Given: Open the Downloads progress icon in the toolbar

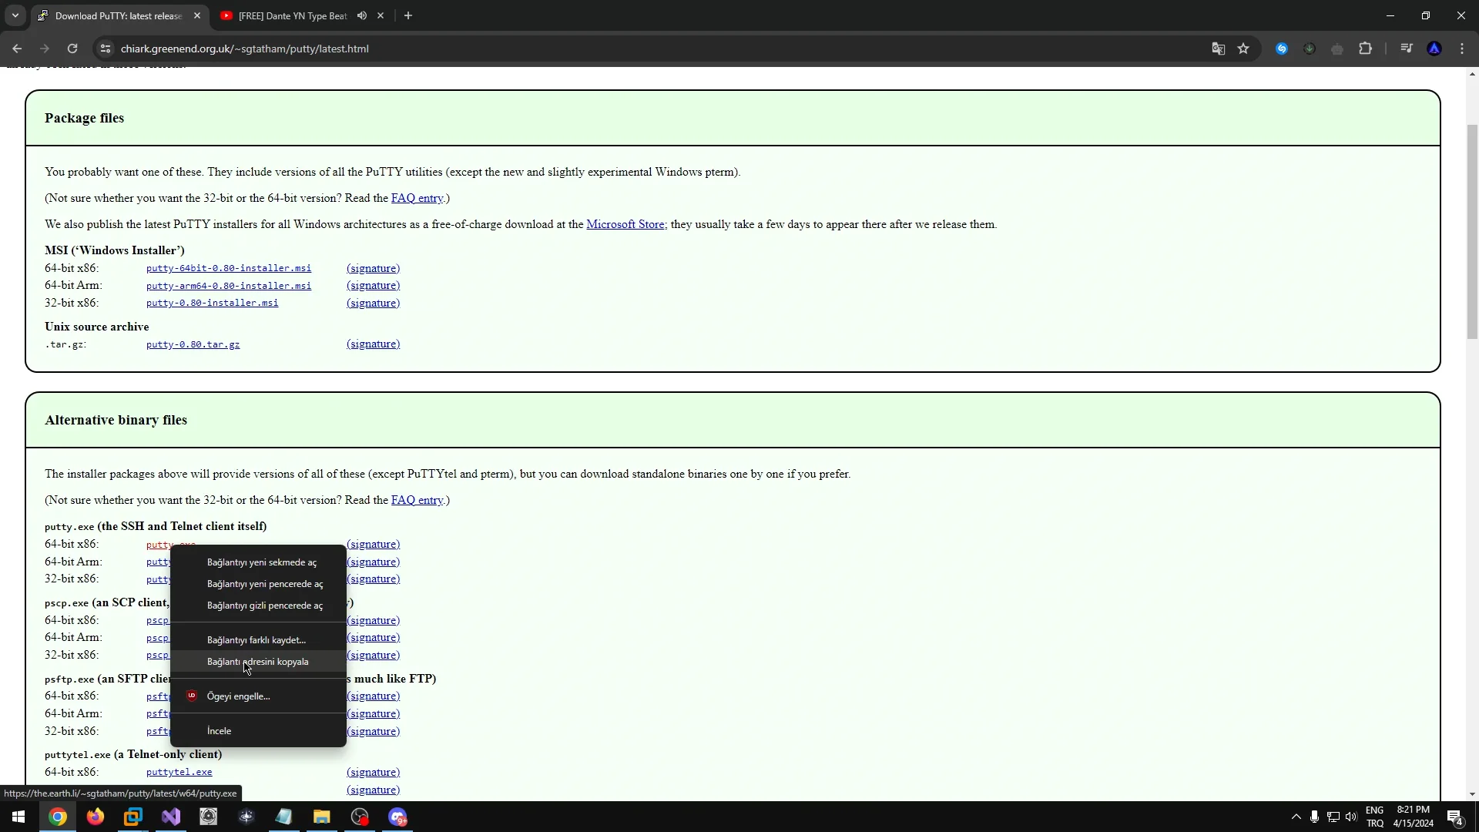Looking at the screenshot, I should tap(1310, 48).
